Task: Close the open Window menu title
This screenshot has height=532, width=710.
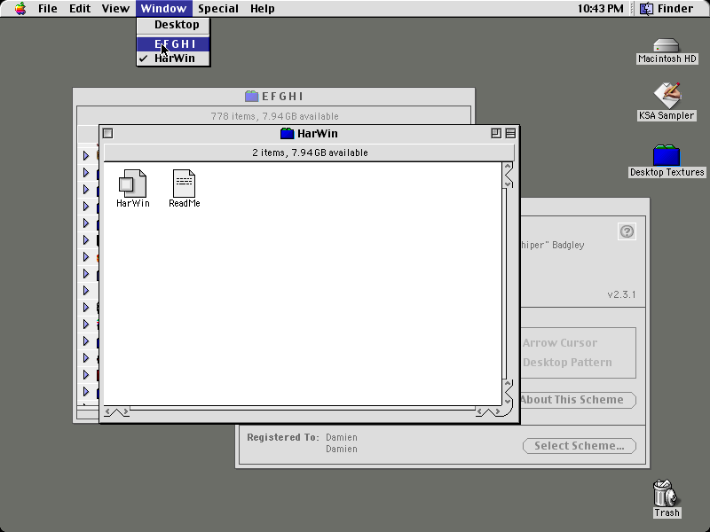Action: coord(163,9)
